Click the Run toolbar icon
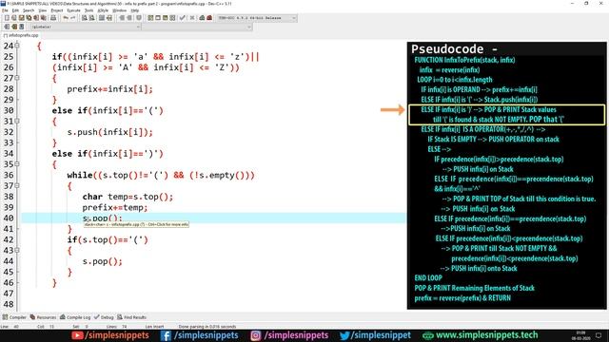The width and height of the screenshot is (609, 342). coord(158,18)
